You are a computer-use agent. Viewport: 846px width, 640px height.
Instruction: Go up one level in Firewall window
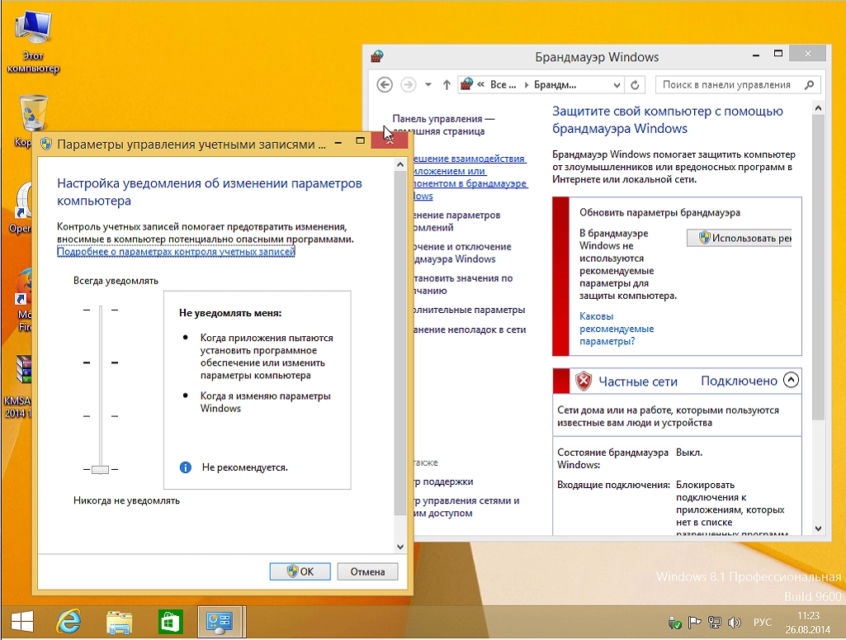pos(447,85)
